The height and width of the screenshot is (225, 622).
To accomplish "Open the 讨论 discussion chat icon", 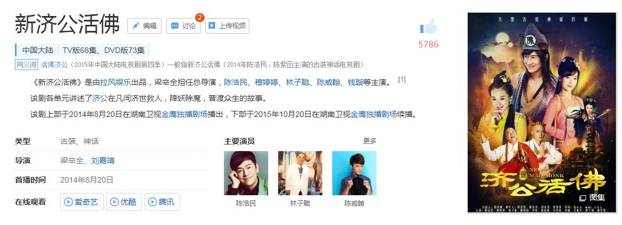I will 175,26.
